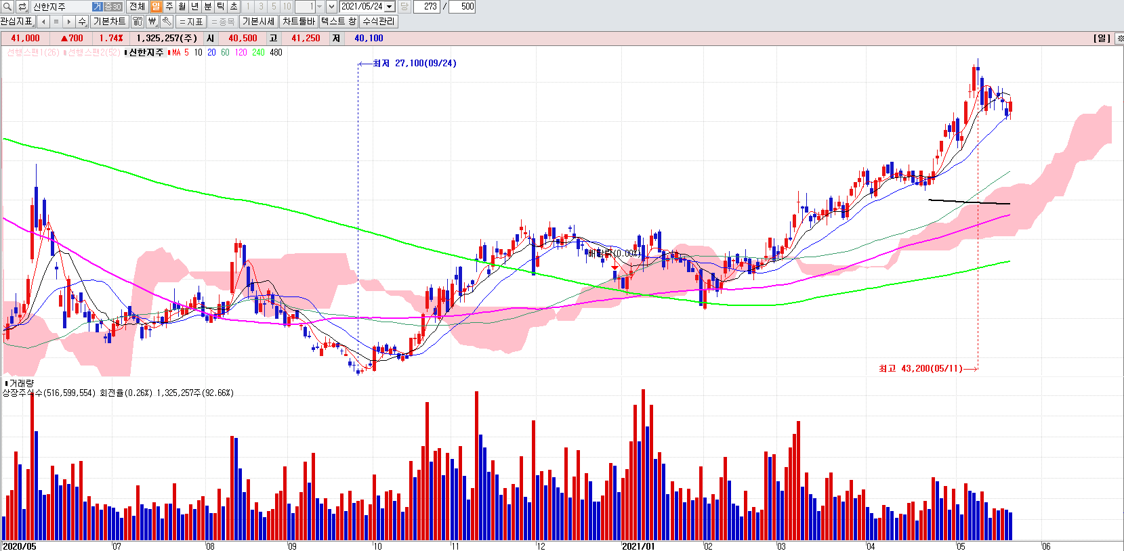Image resolution: width=1124 pixels, height=551 pixels.
Task: Click the 1.74% change rate
Action: tap(111, 38)
